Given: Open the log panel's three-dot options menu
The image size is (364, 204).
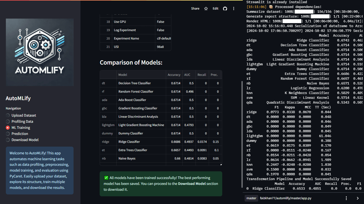Looking at the screenshot, I should click(346, 198).
